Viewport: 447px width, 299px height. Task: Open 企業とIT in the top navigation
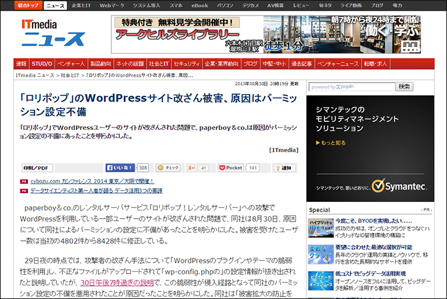click(x=81, y=6)
